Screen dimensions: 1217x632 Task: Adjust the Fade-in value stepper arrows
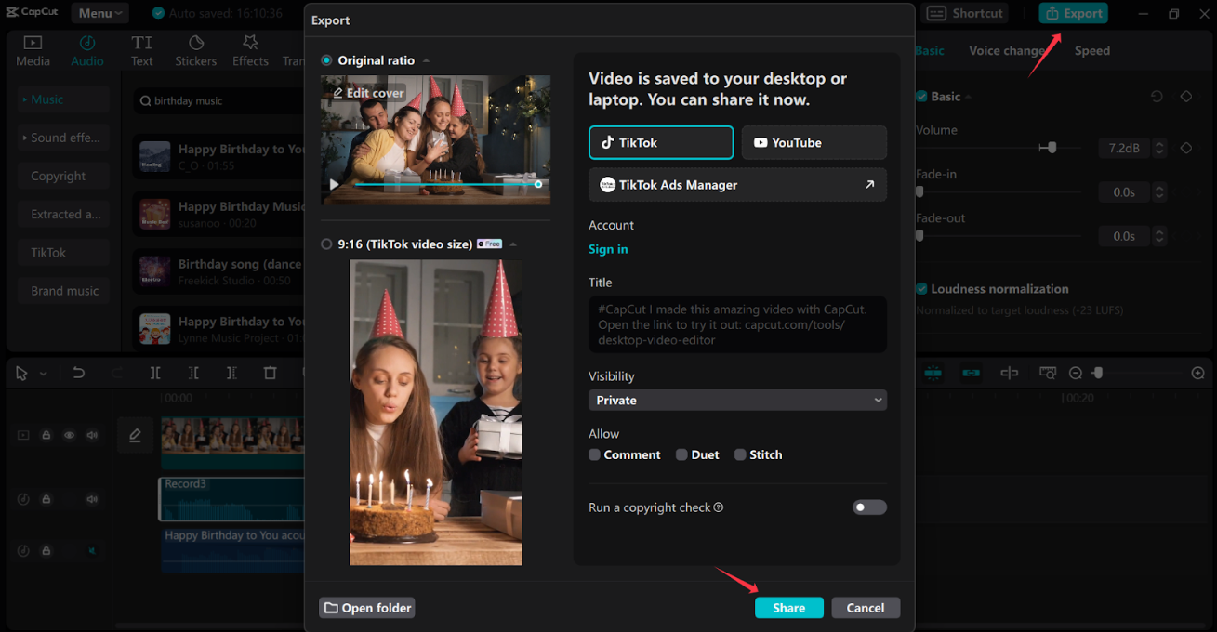click(1159, 192)
